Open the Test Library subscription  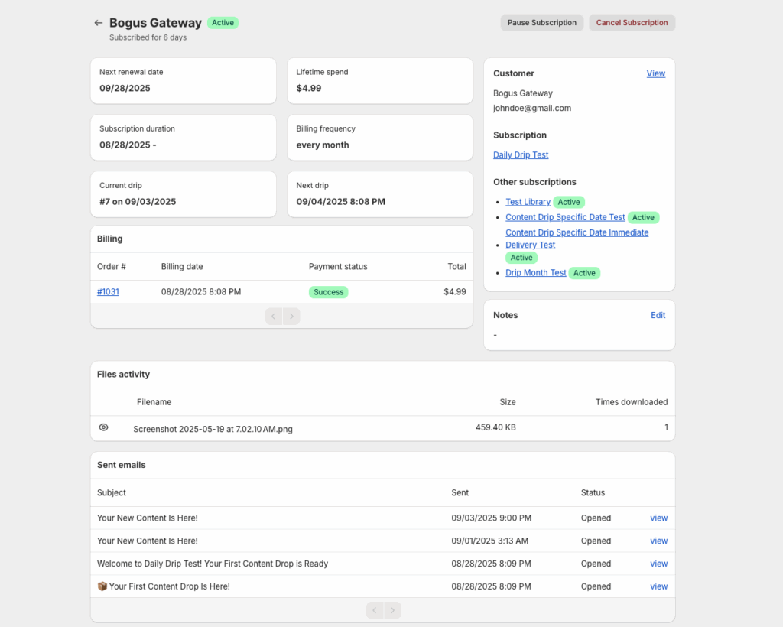coord(528,202)
